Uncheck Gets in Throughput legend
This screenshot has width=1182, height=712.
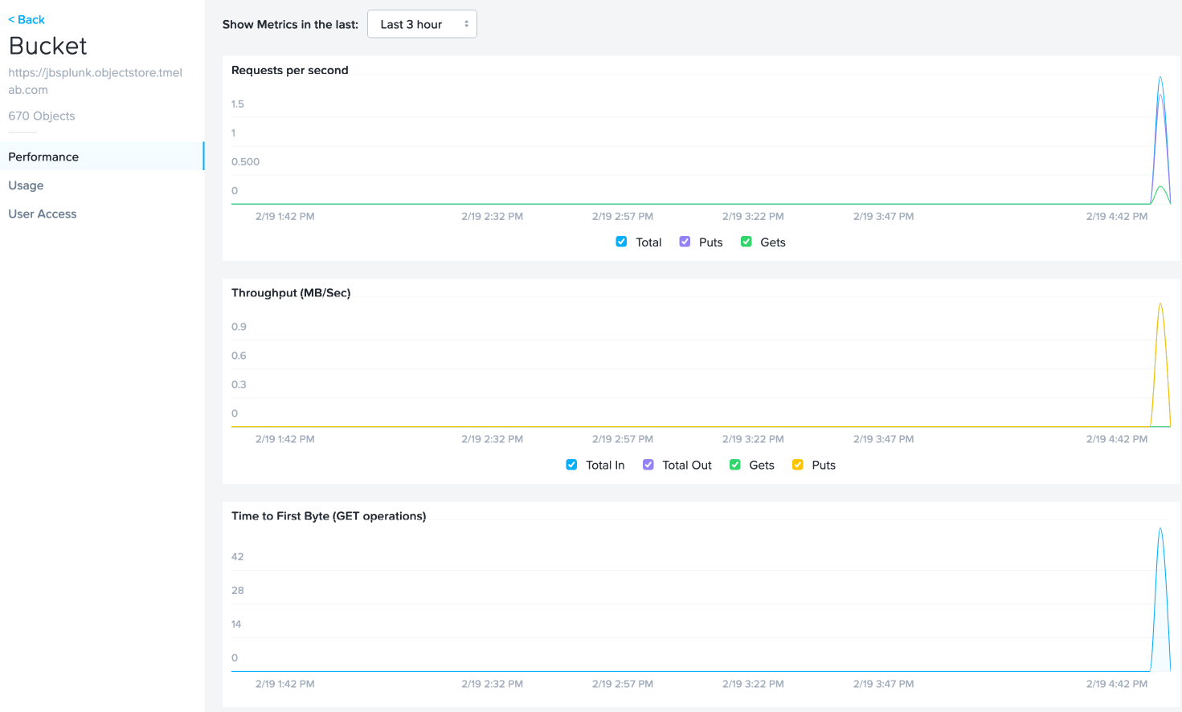coord(735,465)
